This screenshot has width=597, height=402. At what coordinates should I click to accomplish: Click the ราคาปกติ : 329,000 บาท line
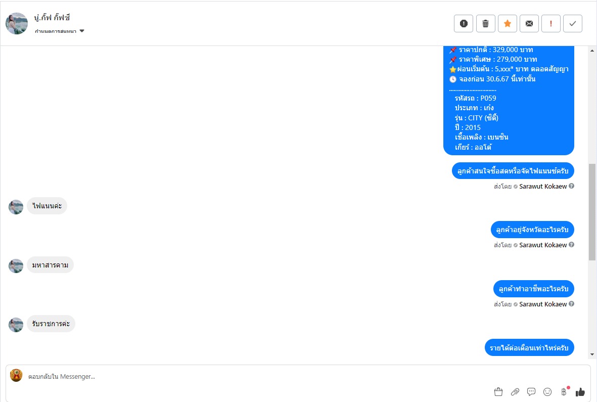pyautogui.click(x=491, y=50)
